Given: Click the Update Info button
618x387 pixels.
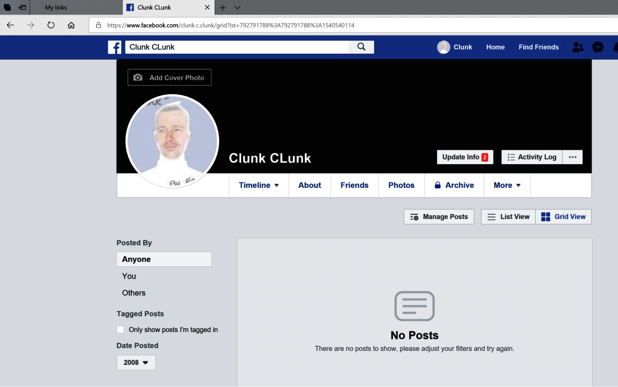Looking at the screenshot, I should [x=465, y=157].
